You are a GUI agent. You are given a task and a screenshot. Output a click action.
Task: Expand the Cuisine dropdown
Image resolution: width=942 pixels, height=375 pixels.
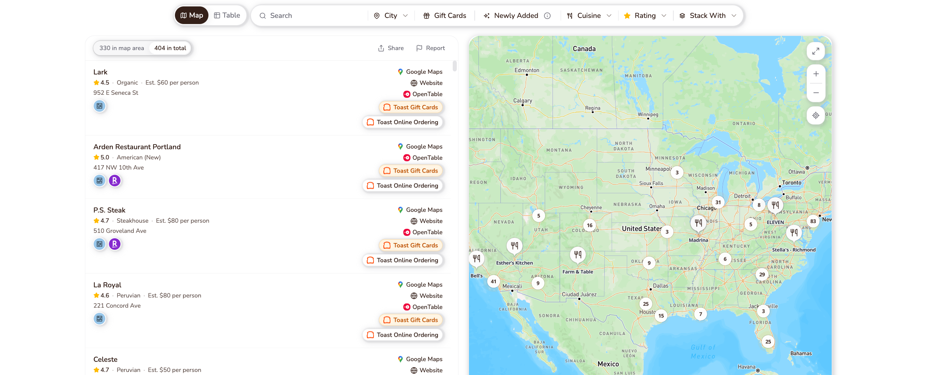pos(589,16)
